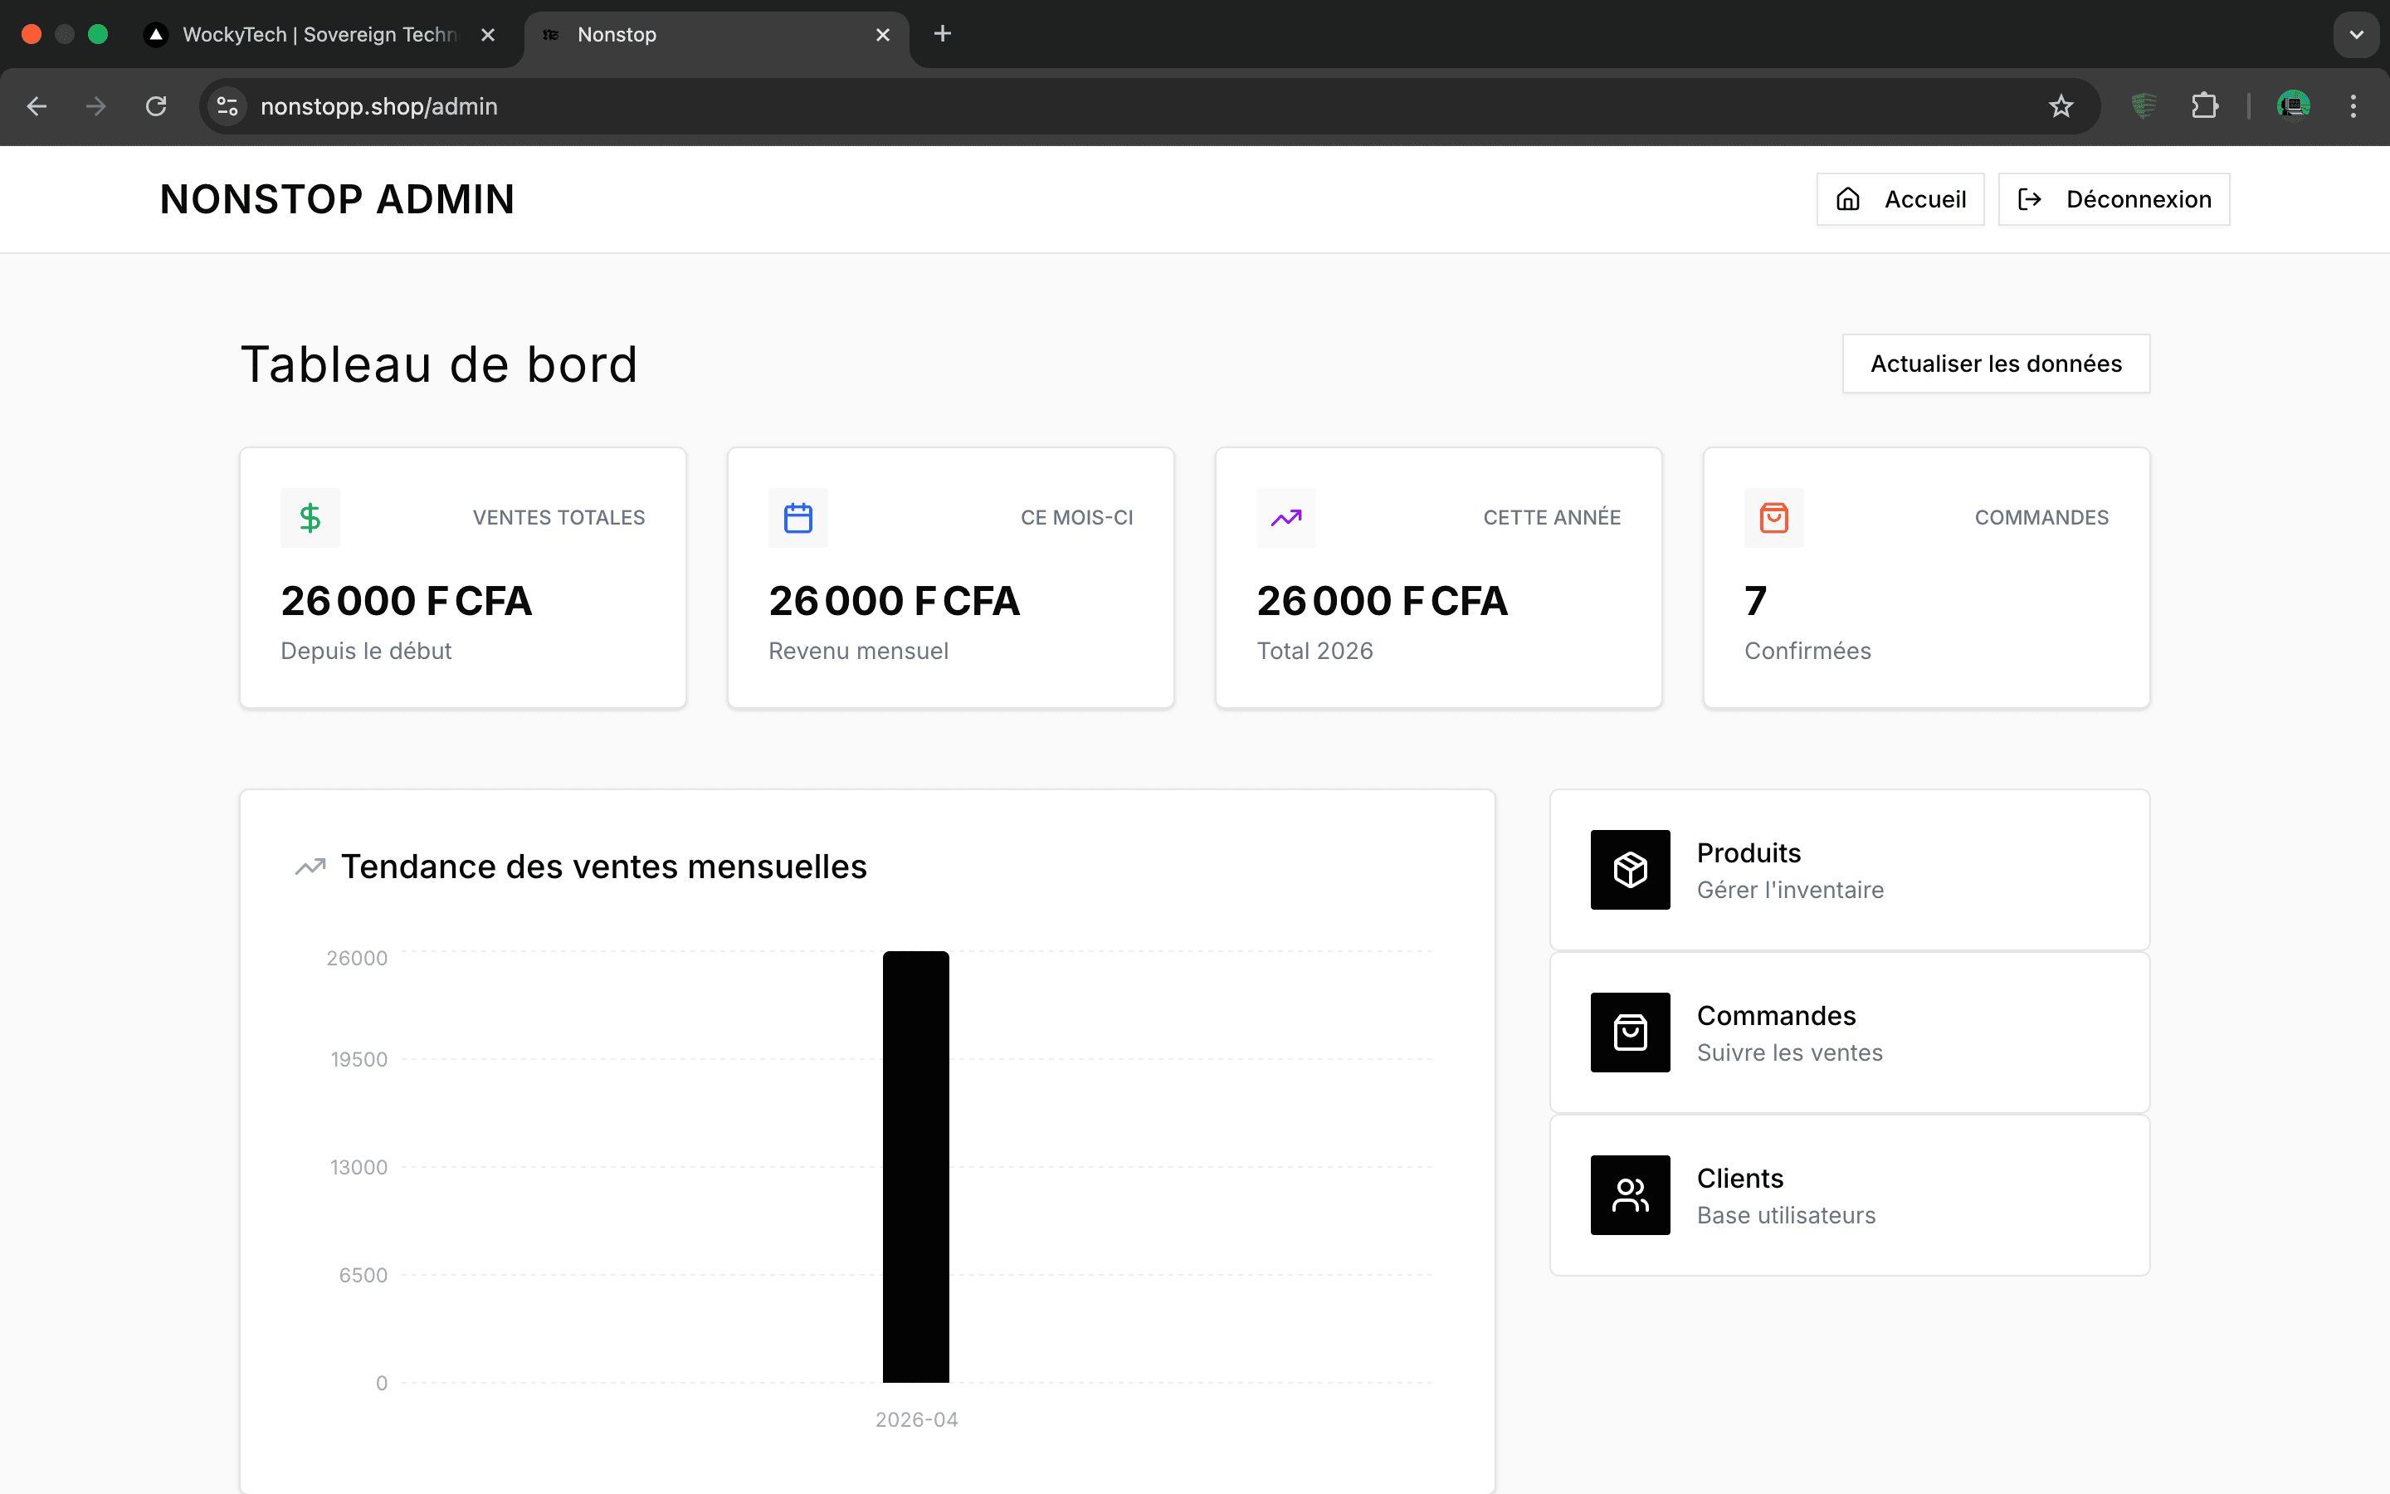Screen dimensions: 2390x1494
Task: Click the Commandes stat showing 7
Action: (1927, 578)
